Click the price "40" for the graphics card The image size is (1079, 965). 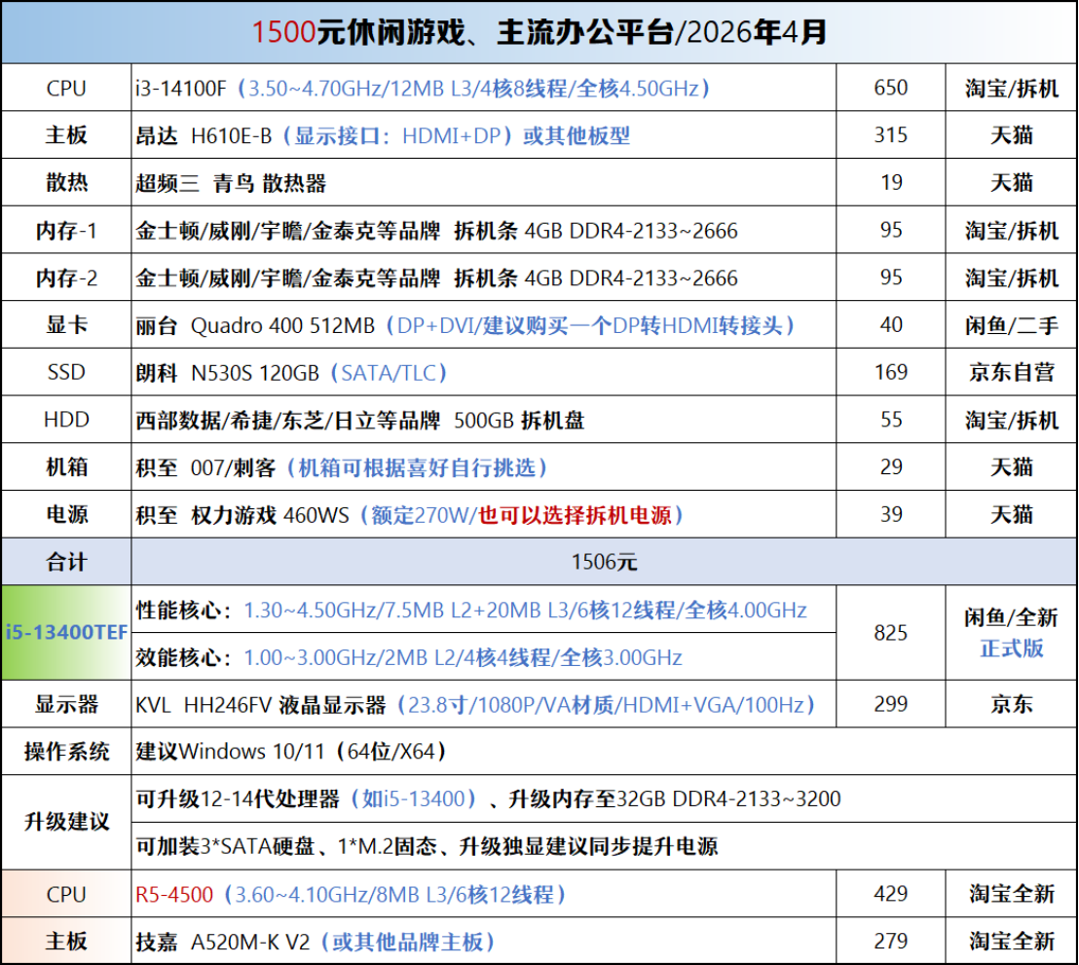tap(891, 325)
